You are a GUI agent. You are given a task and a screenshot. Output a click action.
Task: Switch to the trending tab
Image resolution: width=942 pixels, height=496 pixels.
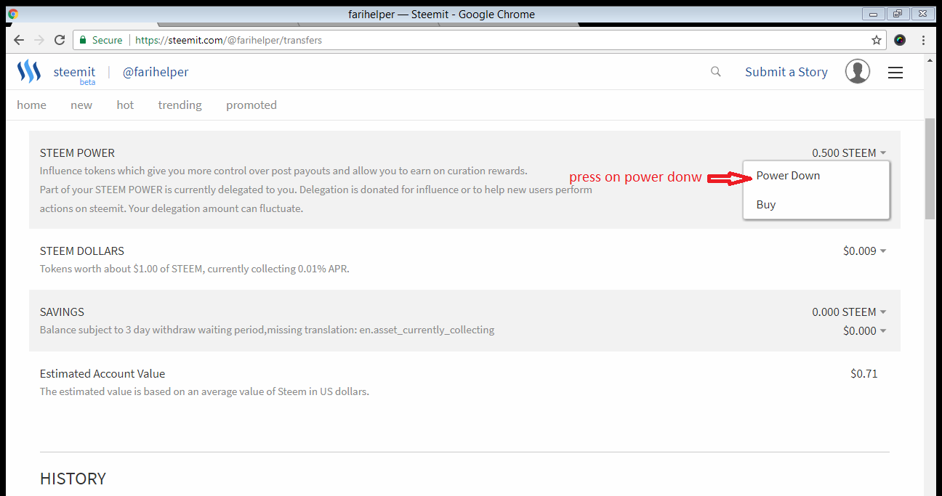click(180, 105)
